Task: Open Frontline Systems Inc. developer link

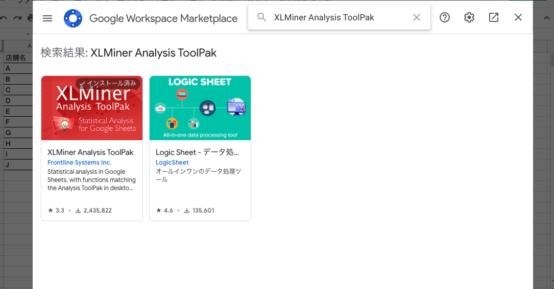Action: point(80,162)
